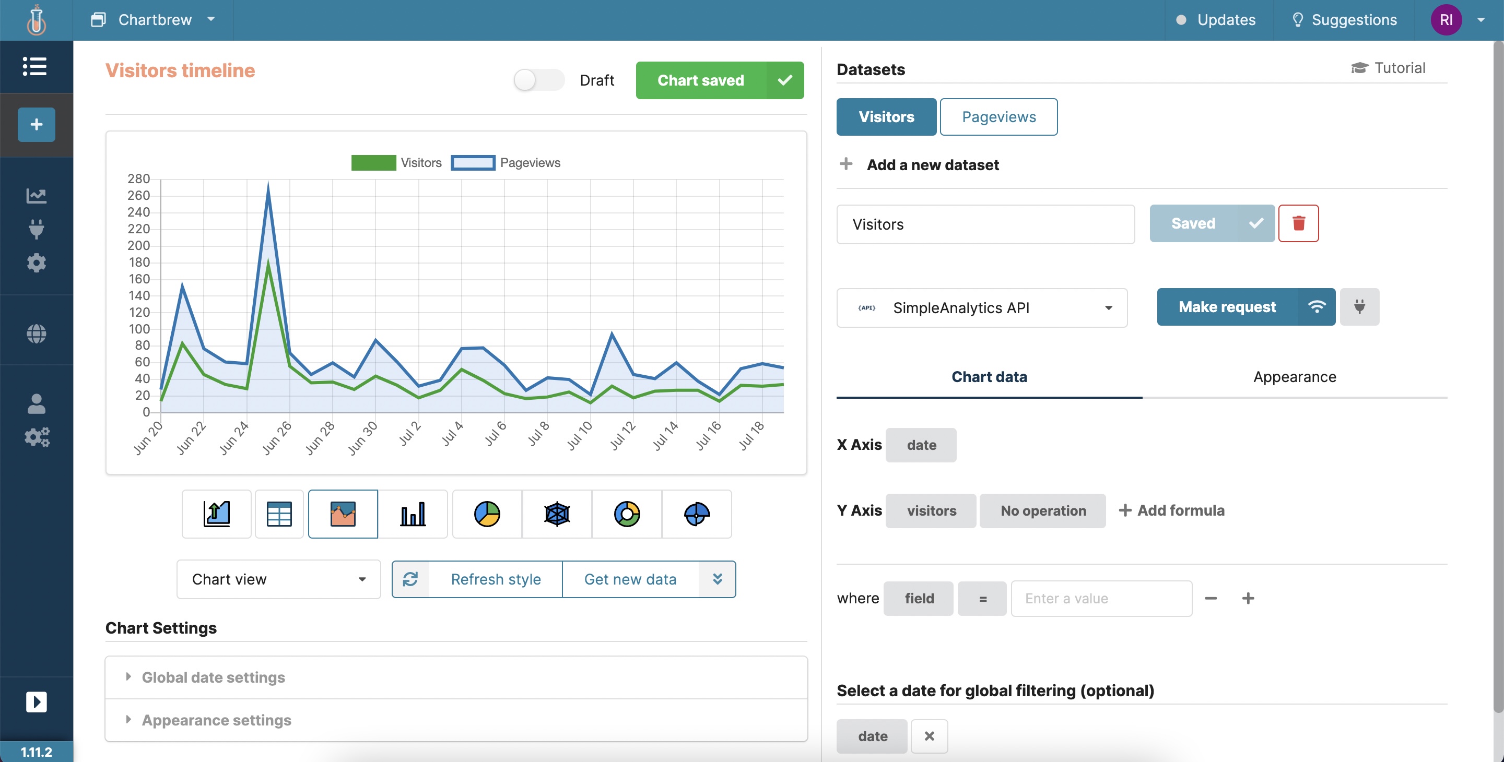Click the red delete dataset trash icon

(x=1298, y=223)
